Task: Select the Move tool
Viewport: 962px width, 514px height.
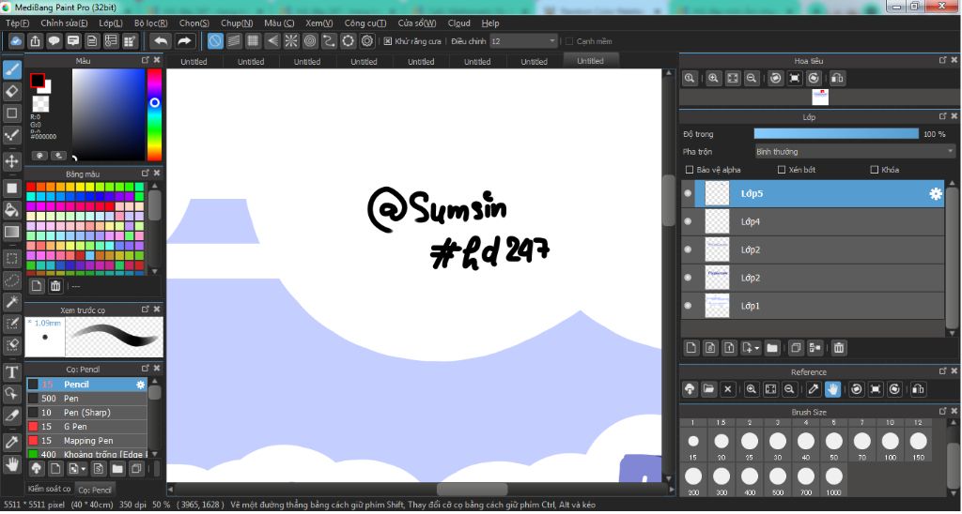Action: click(11, 161)
